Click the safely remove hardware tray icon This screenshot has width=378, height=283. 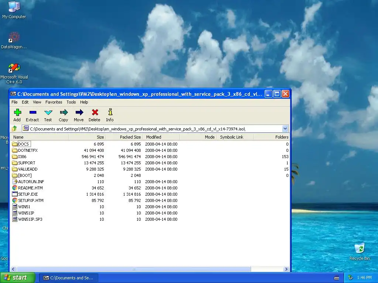[351, 278]
